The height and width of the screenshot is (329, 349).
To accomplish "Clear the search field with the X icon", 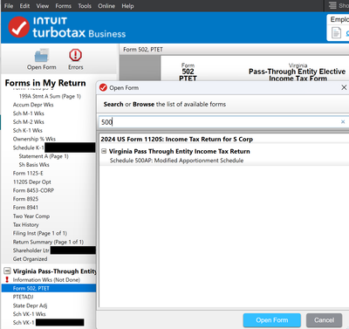I will [343, 122].
